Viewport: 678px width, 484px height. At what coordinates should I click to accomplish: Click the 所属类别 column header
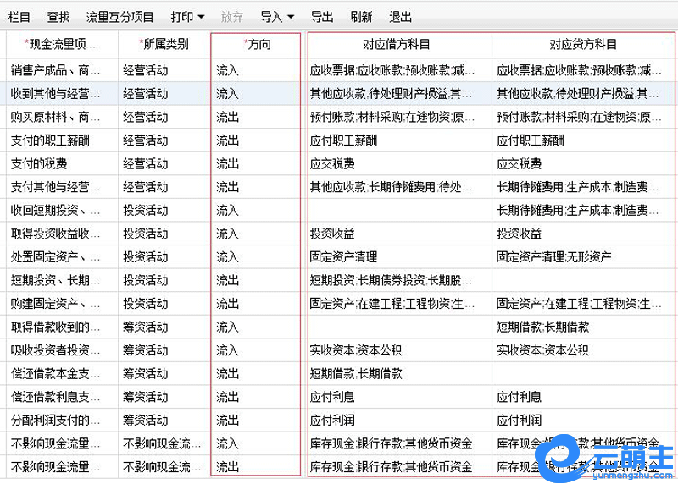pos(164,44)
